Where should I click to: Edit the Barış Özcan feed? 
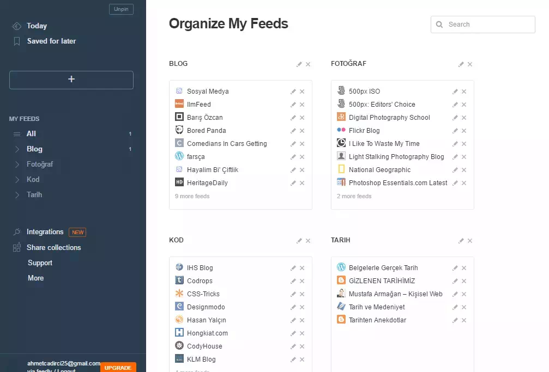coord(293,118)
